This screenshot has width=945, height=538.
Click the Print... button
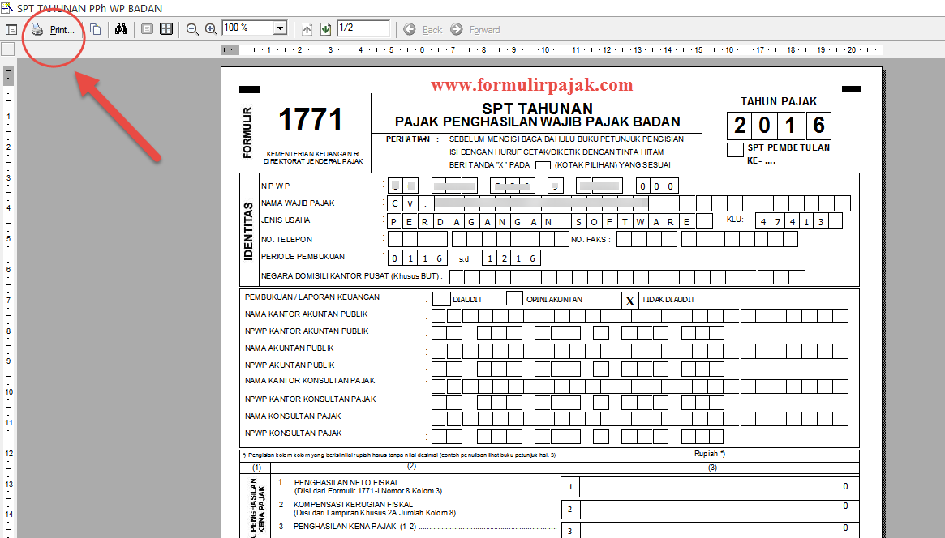(x=53, y=29)
